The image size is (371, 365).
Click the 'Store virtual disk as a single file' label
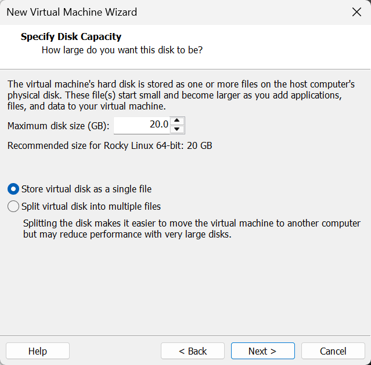click(87, 189)
